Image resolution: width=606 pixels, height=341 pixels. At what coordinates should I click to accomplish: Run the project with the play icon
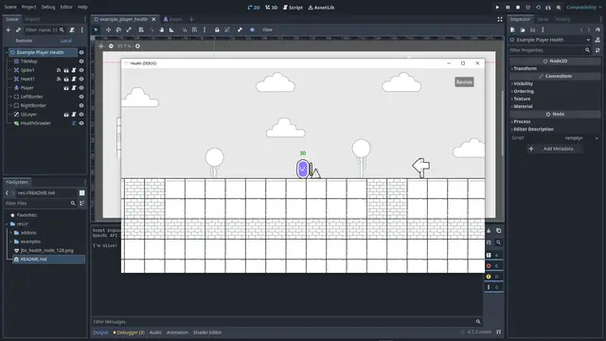pos(497,8)
